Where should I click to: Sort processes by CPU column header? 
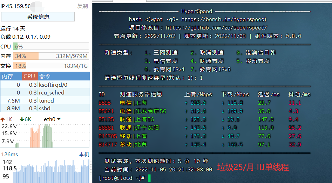tap(29, 76)
